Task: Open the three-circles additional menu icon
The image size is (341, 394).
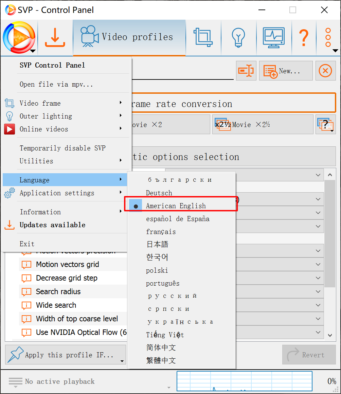Action: point(328,38)
